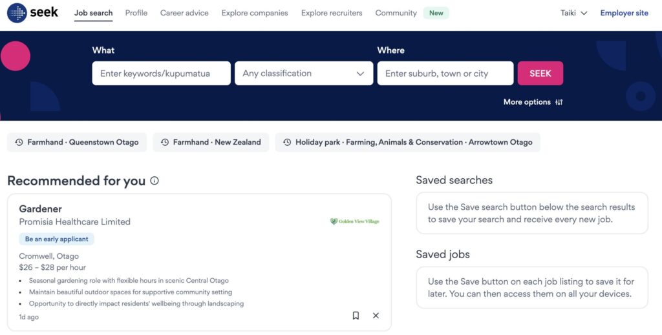
Task: Click Opportunity to directly impact residents' bullet
Action: 136,303
